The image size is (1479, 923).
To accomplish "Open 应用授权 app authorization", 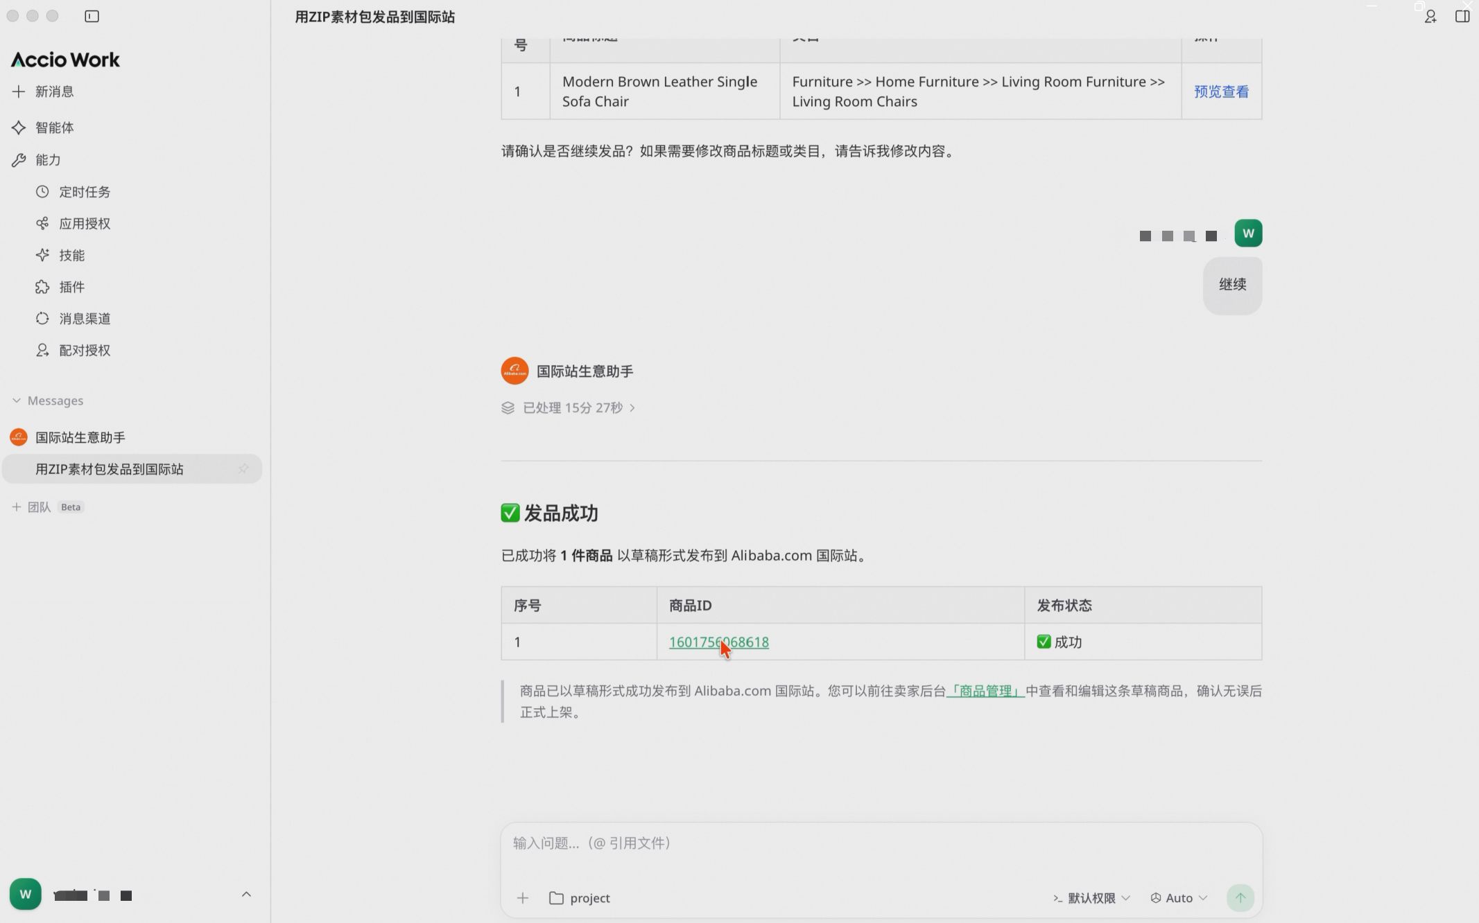I will tap(84, 223).
